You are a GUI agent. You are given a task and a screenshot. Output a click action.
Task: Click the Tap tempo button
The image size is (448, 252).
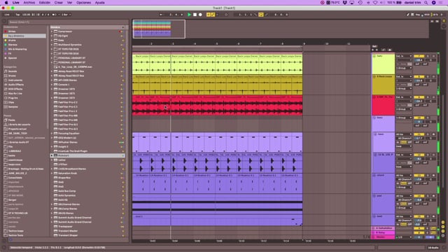(x=17, y=15)
